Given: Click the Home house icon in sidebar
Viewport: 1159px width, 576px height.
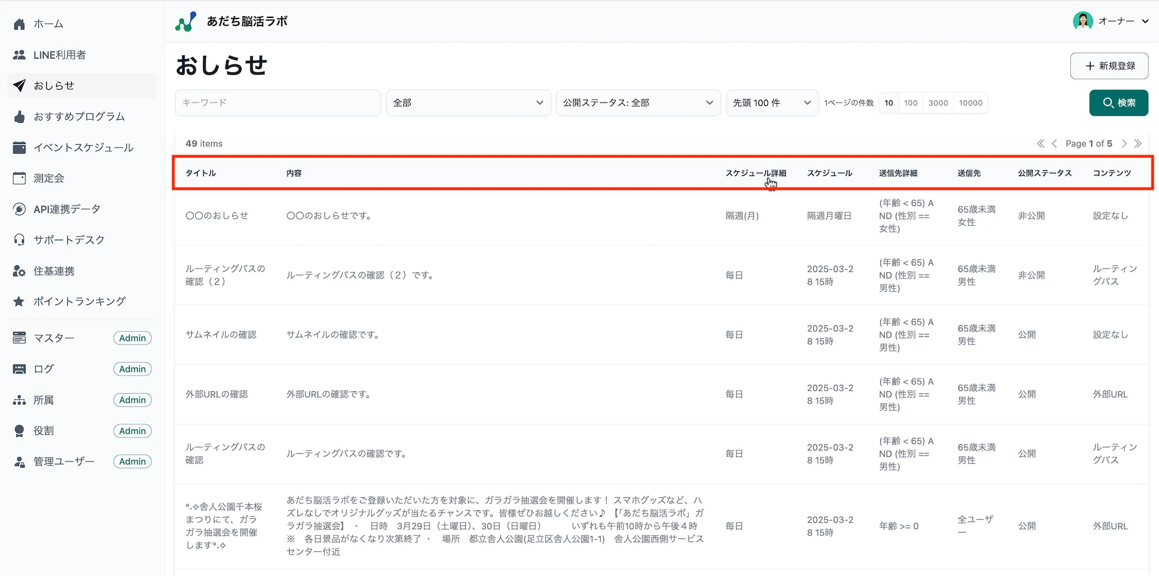Looking at the screenshot, I should [19, 24].
